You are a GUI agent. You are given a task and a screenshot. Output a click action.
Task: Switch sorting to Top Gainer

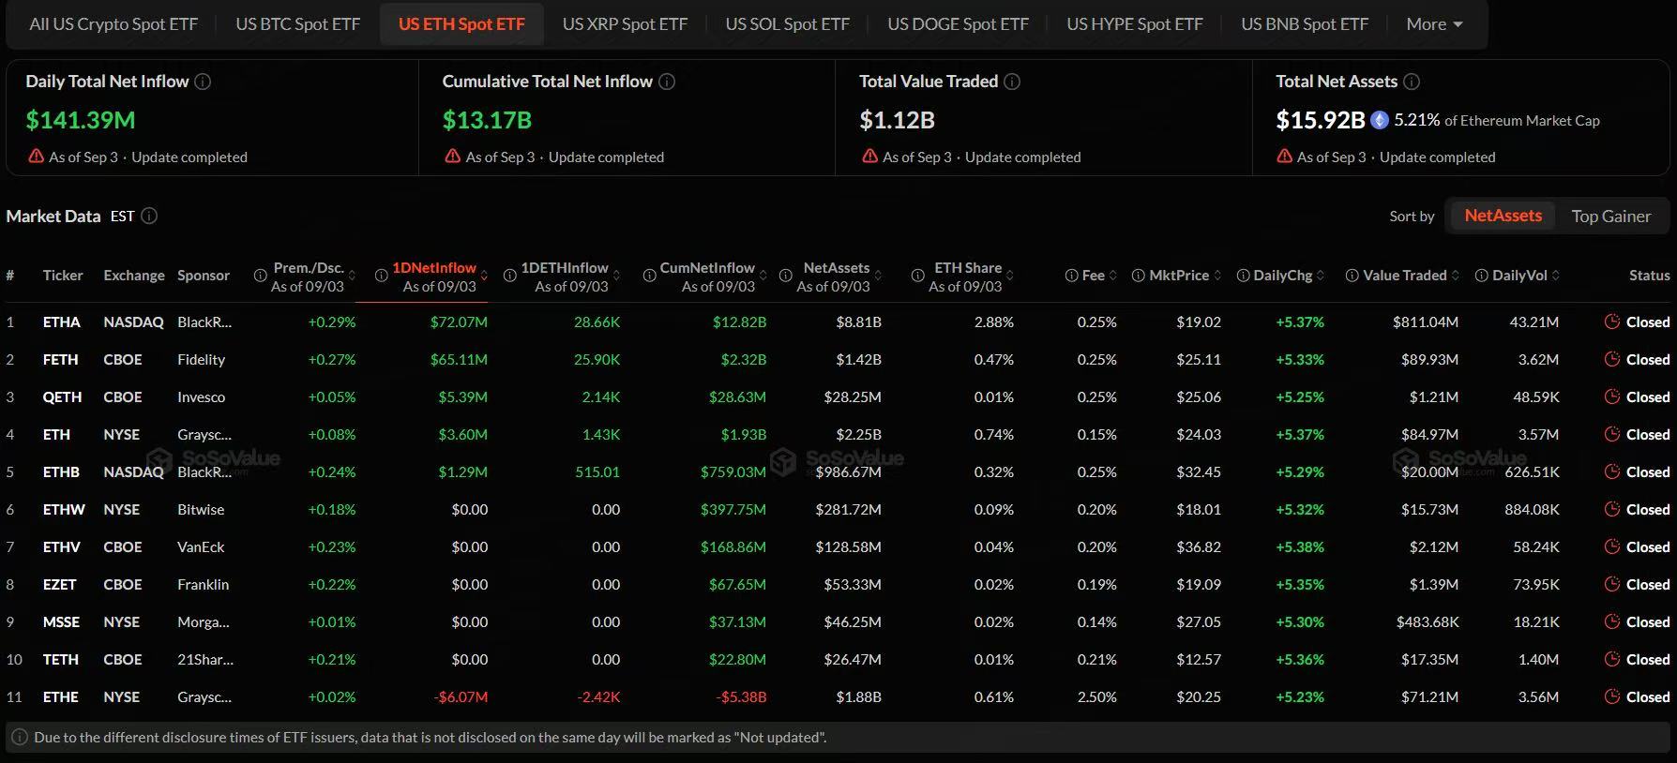pyautogui.click(x=1610, y=216)
